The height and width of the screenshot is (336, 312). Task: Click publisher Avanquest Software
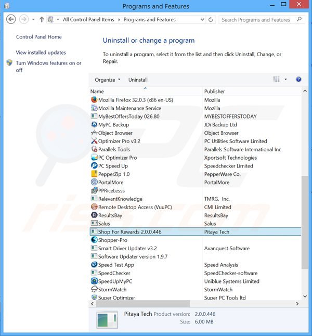(227, 248)
